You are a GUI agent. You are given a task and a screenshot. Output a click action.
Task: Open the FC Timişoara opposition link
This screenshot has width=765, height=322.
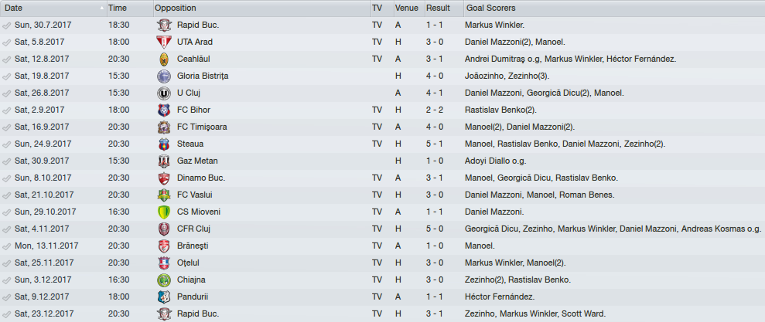pyautogui.click(x=202, y=127)
